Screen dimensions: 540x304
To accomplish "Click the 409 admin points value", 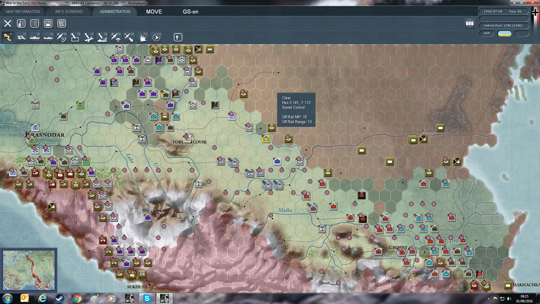I will [x=487, y=33].
